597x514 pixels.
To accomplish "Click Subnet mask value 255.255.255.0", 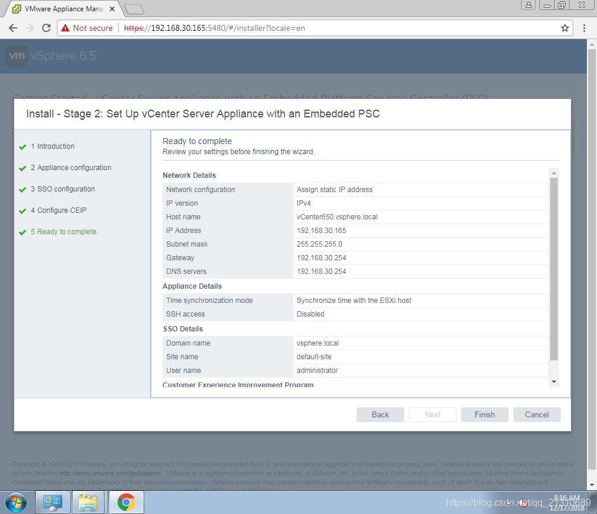I will tap(319, 244).
